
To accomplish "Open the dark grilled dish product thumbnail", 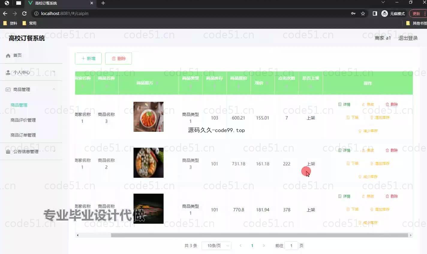I will [x=148, y=208].
